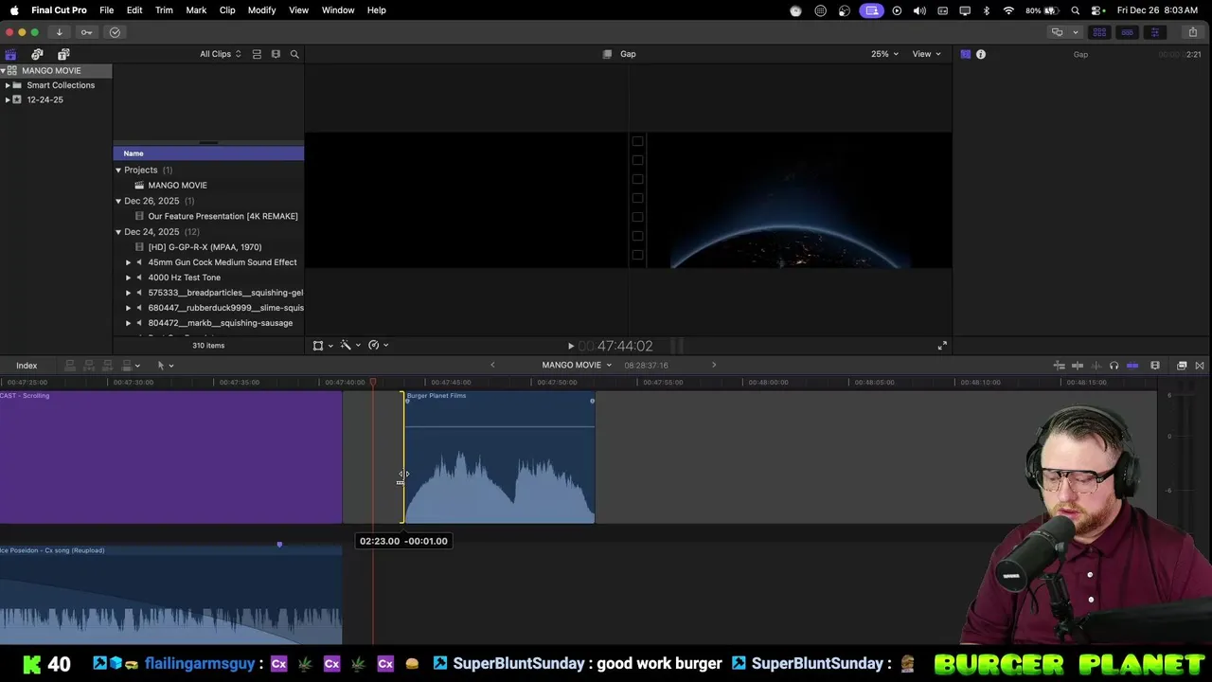Open the File menu
The image size is (1212, 682).
coord(107,10)
